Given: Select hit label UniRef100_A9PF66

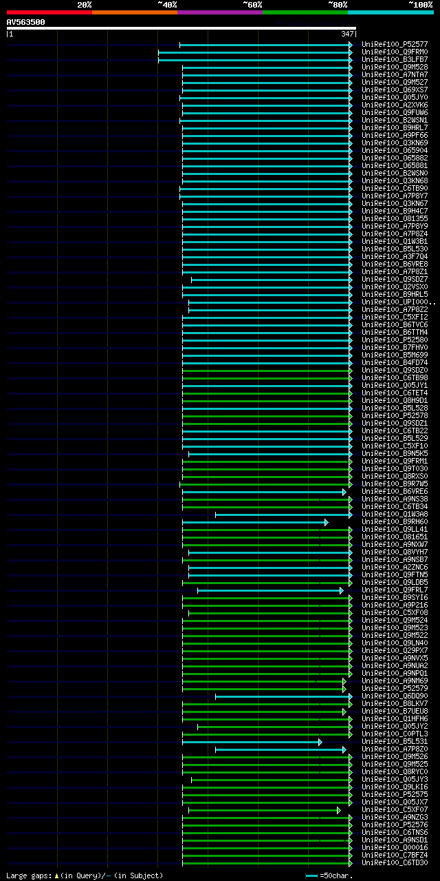Looking at the screenshot, I should [395, 136].
